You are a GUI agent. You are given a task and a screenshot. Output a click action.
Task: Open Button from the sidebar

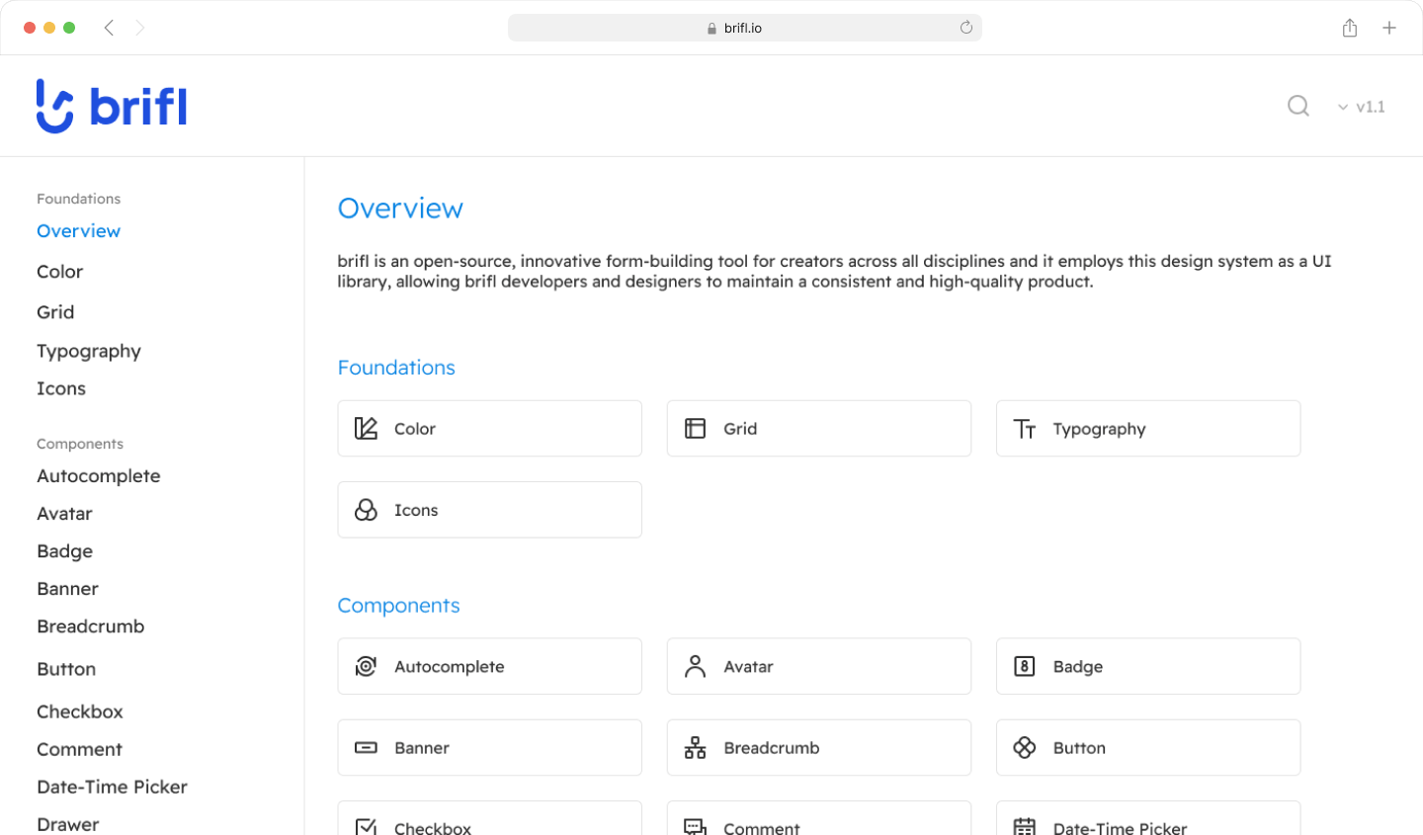click(66, 668)
